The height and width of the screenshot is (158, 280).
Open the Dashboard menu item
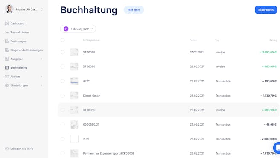click(17, 23)
